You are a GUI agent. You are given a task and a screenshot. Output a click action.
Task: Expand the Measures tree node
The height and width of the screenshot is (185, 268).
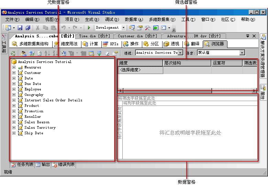[14, 67]
